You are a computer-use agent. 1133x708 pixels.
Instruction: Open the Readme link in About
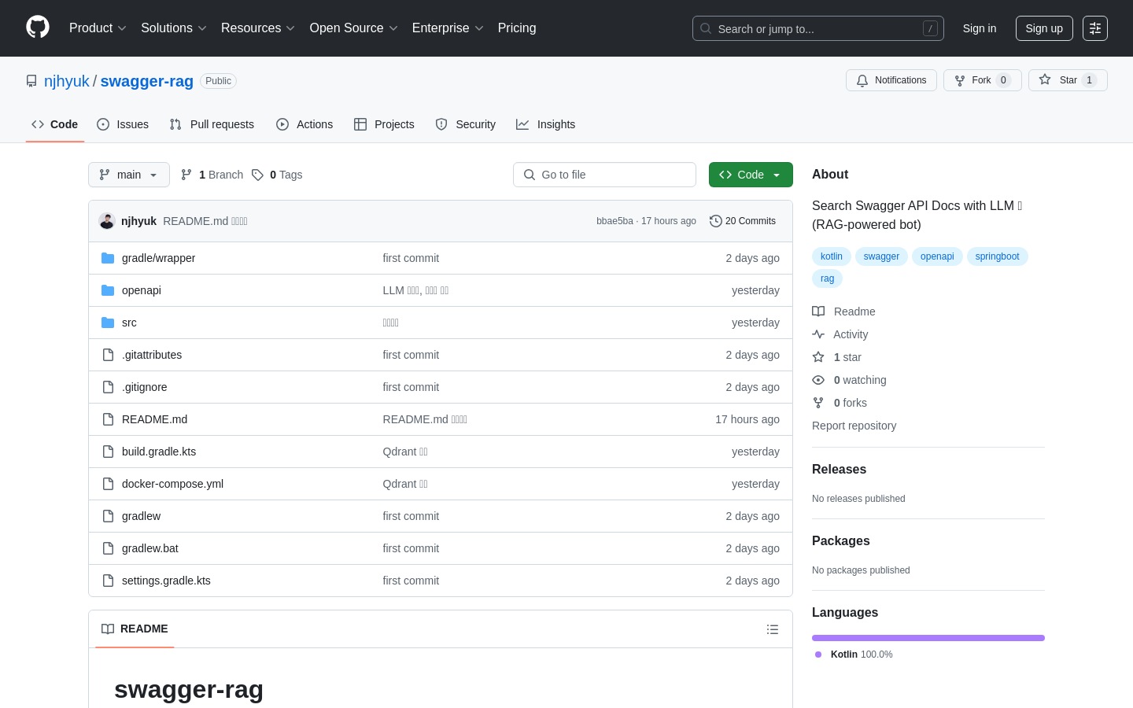tap(844, 312)
